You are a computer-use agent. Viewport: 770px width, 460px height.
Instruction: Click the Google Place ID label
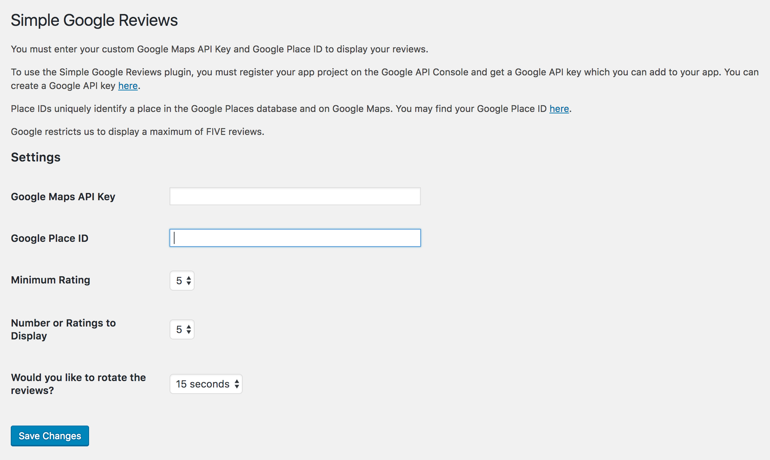pyautogui.click(x=50, y=238)
